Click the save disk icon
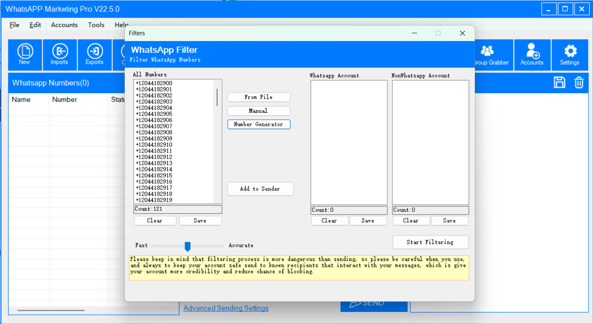This screenshot has height=324, width=593. pyautogui.click(x=559, y=82)
